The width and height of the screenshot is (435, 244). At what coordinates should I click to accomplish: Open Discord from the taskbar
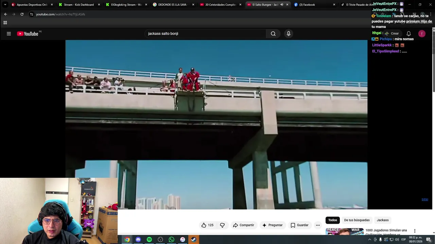[138, 240]
